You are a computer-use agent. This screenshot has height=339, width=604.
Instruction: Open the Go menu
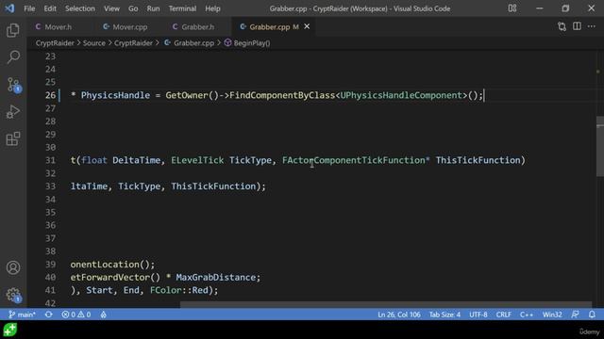tap(133, 8)
